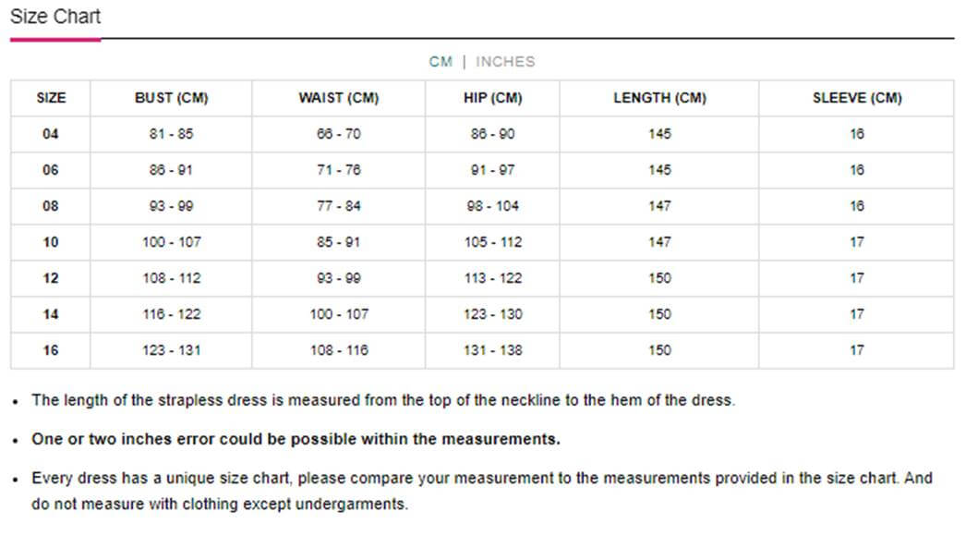Click the size 10 row label
Viewport: 966px width, 536px height.
[x=51, y=242]
